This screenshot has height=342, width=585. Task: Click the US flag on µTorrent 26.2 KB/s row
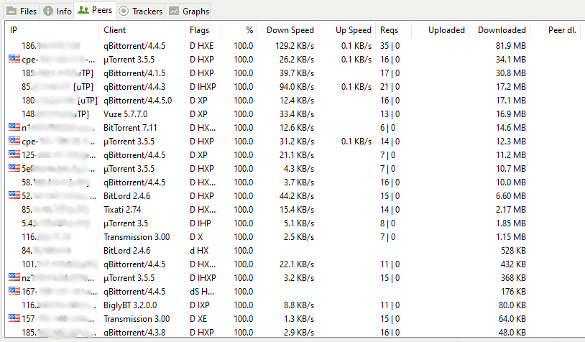coord(14,58)
